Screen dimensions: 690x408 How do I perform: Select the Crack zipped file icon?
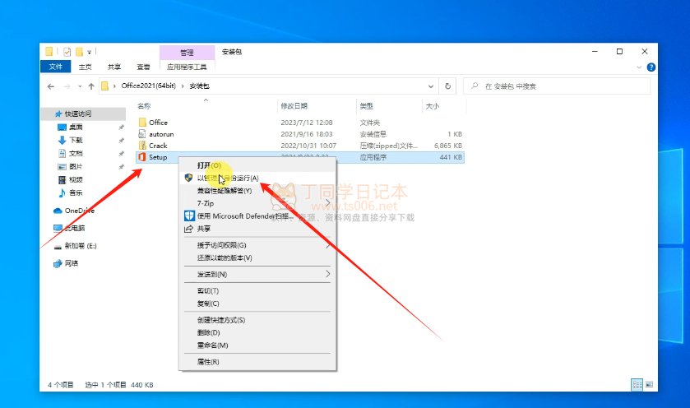(141, 146)
